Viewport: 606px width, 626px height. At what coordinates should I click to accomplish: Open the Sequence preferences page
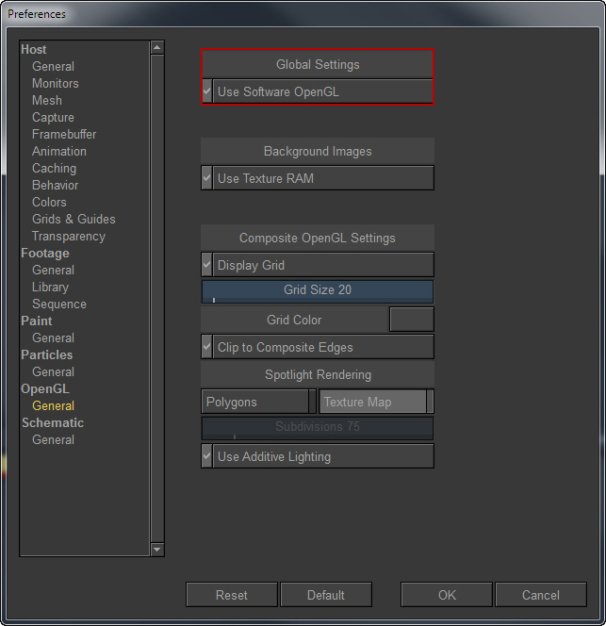tap(59, 305)
